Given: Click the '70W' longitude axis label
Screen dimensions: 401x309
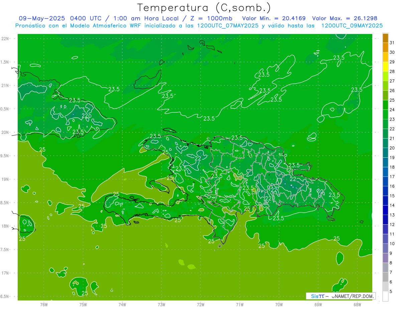Looking at the screenshot, I should (279, 305).
